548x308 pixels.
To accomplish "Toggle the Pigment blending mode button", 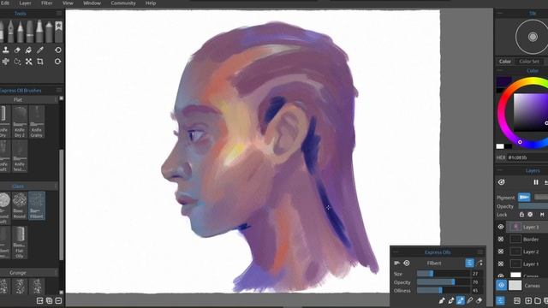I will (524, 198).
